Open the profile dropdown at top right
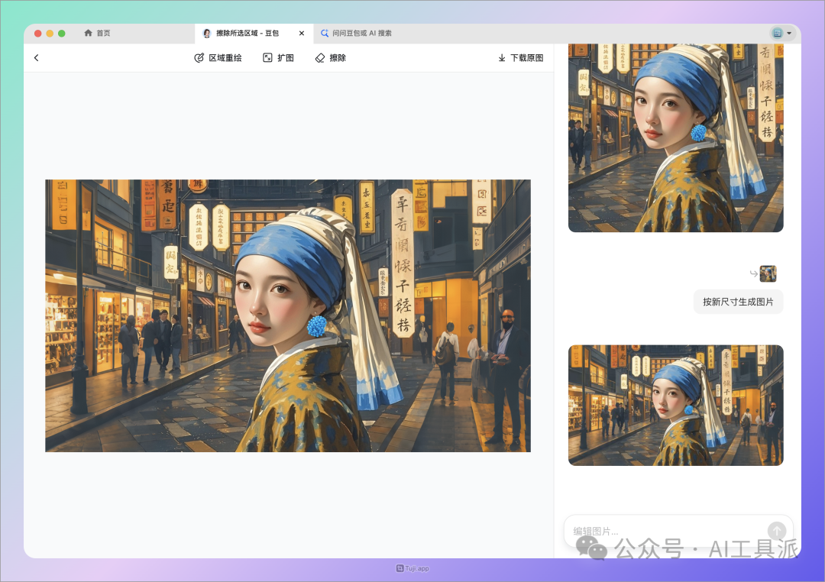825x582 pixels. (782, 34)
